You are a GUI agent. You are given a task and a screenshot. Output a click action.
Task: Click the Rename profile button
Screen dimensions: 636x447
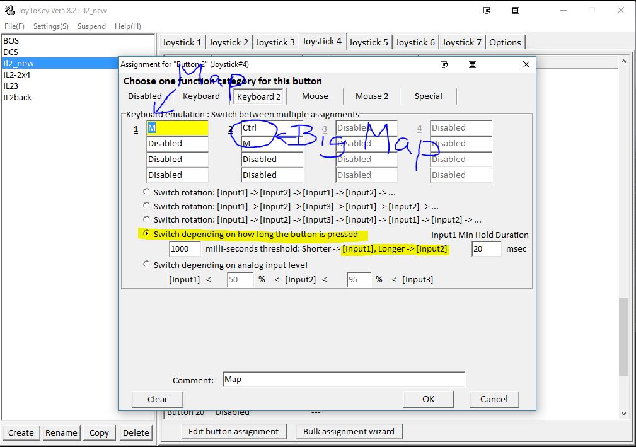[x=61, y=432]
